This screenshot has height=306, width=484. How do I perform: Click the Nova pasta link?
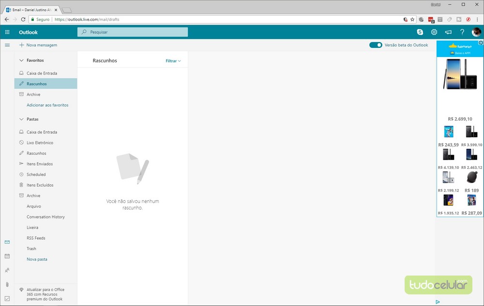(37, 259)
